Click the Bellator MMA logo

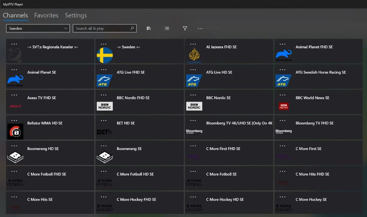pyautogui.click(x=15, y=132)
